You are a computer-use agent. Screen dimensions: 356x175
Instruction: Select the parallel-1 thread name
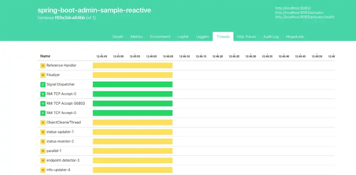coord(54,151)
